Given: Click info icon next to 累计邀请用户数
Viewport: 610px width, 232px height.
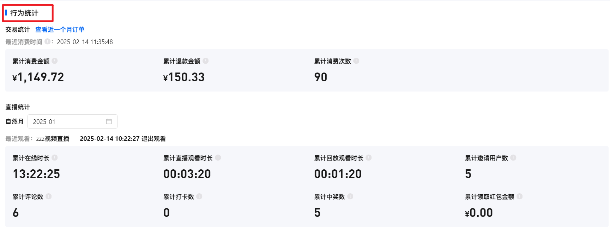Looking at the screenshot, I should click(513, 158).
